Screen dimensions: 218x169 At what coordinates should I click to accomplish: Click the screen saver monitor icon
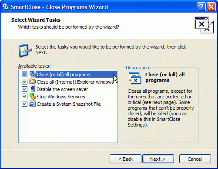33,89
